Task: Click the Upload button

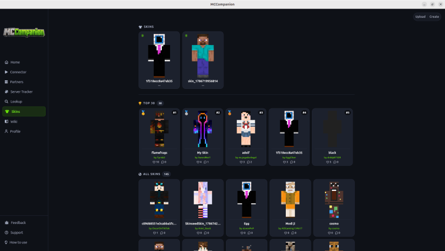Action: pos(421,17)
